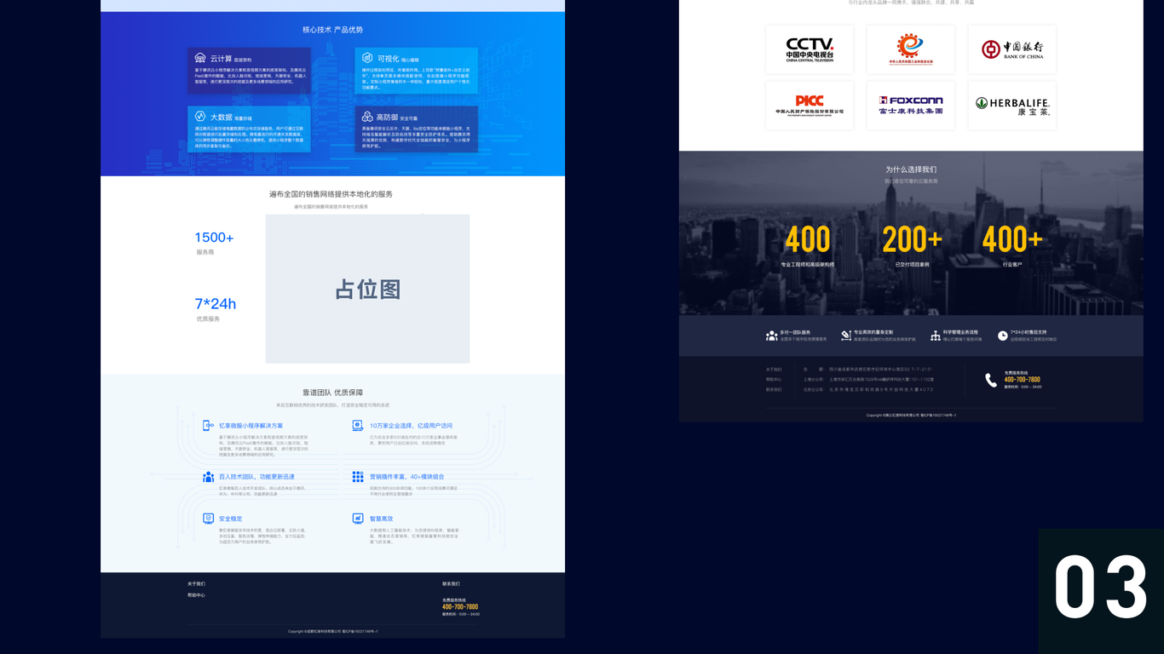This screenshot has height=654, width=1164.
Task: Click the 大数据 hexagon wave icon
Action: point(200,116)
